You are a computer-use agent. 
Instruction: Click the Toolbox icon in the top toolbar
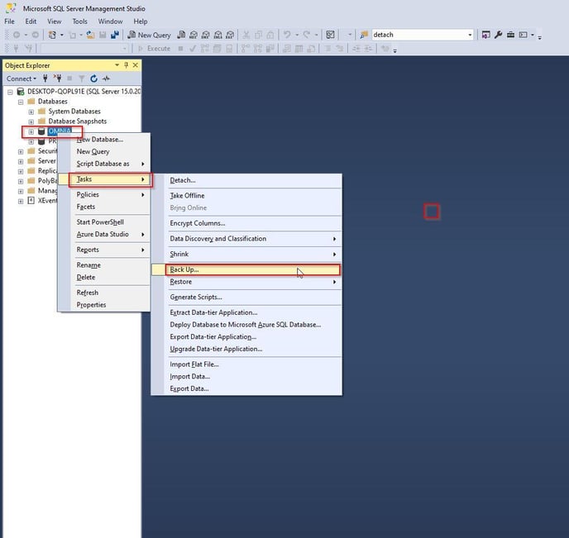click(510, 35)
